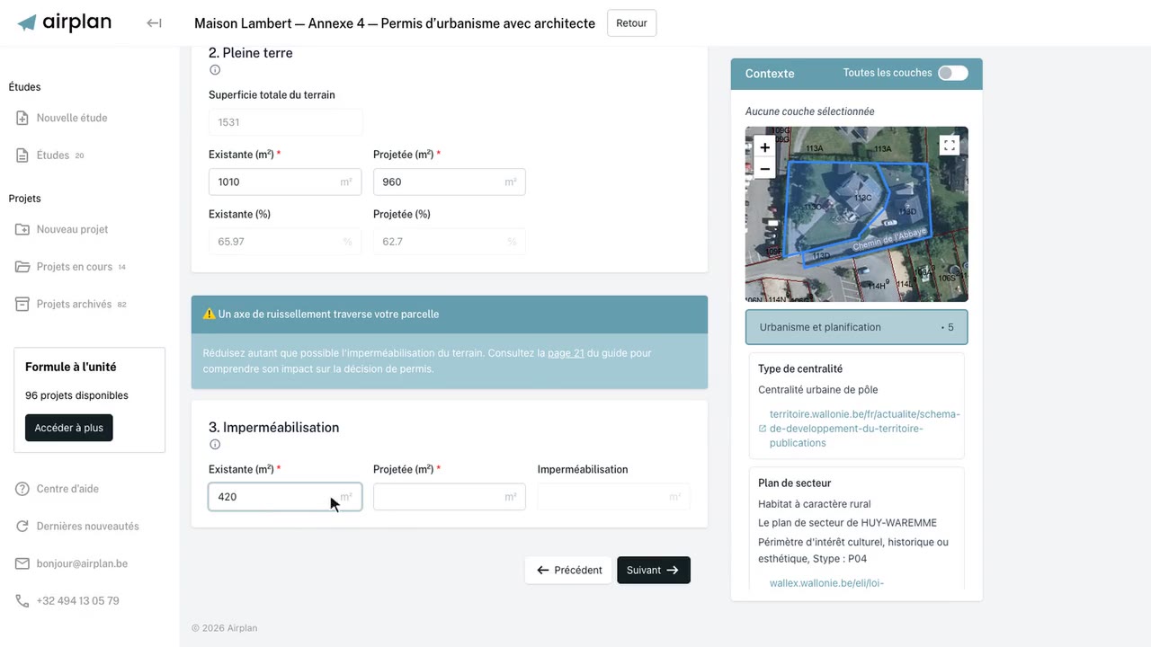
Task: Go to the Précédent step
Action: tap(568, 570)
